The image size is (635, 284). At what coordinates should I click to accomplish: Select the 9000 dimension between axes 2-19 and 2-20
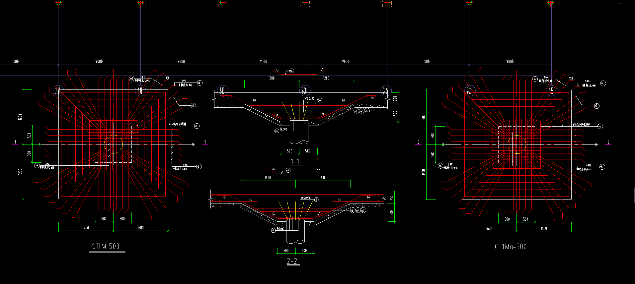pos(263,61)
